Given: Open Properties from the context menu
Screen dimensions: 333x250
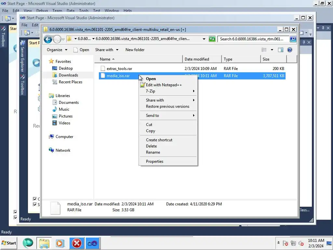Looking at the screenshot, I should point(168,161).
